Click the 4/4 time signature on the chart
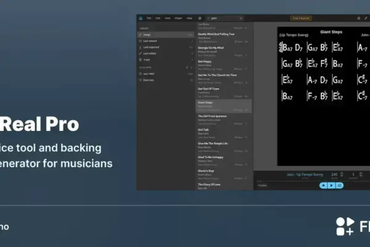The image size is (370, 247). [281, 48]
